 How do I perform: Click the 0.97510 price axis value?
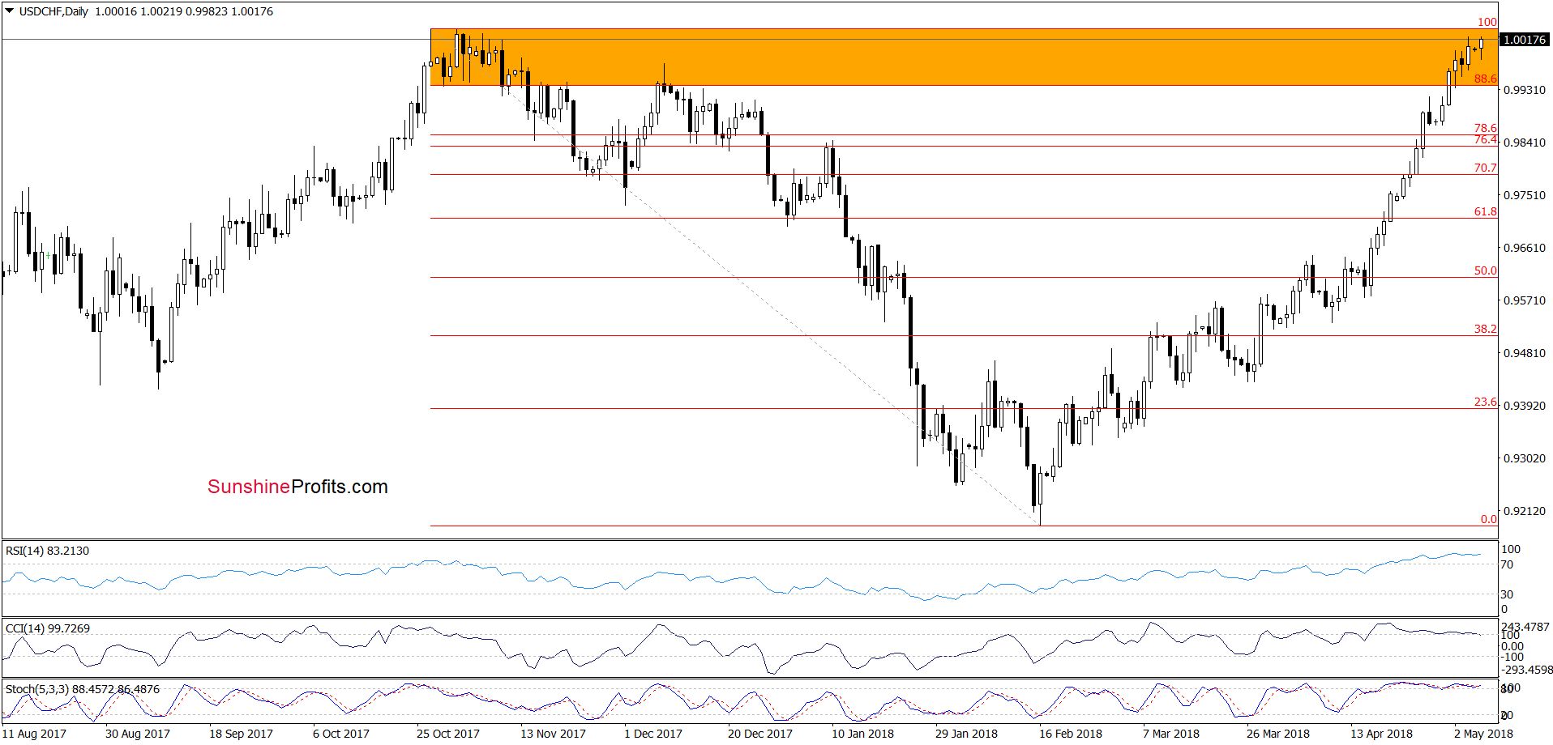1525,195
